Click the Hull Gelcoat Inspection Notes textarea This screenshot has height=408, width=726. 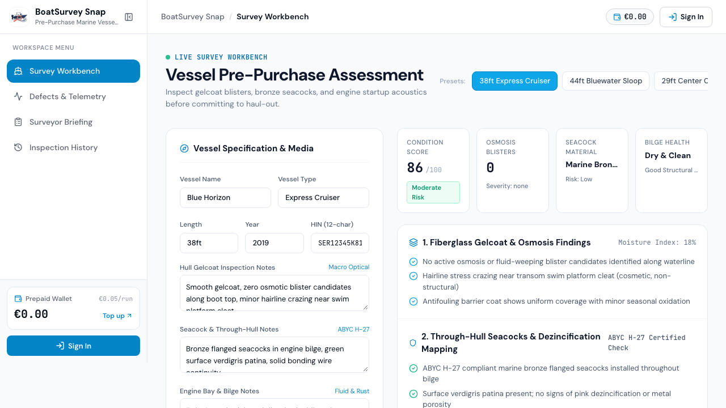[x=275, y=293]
